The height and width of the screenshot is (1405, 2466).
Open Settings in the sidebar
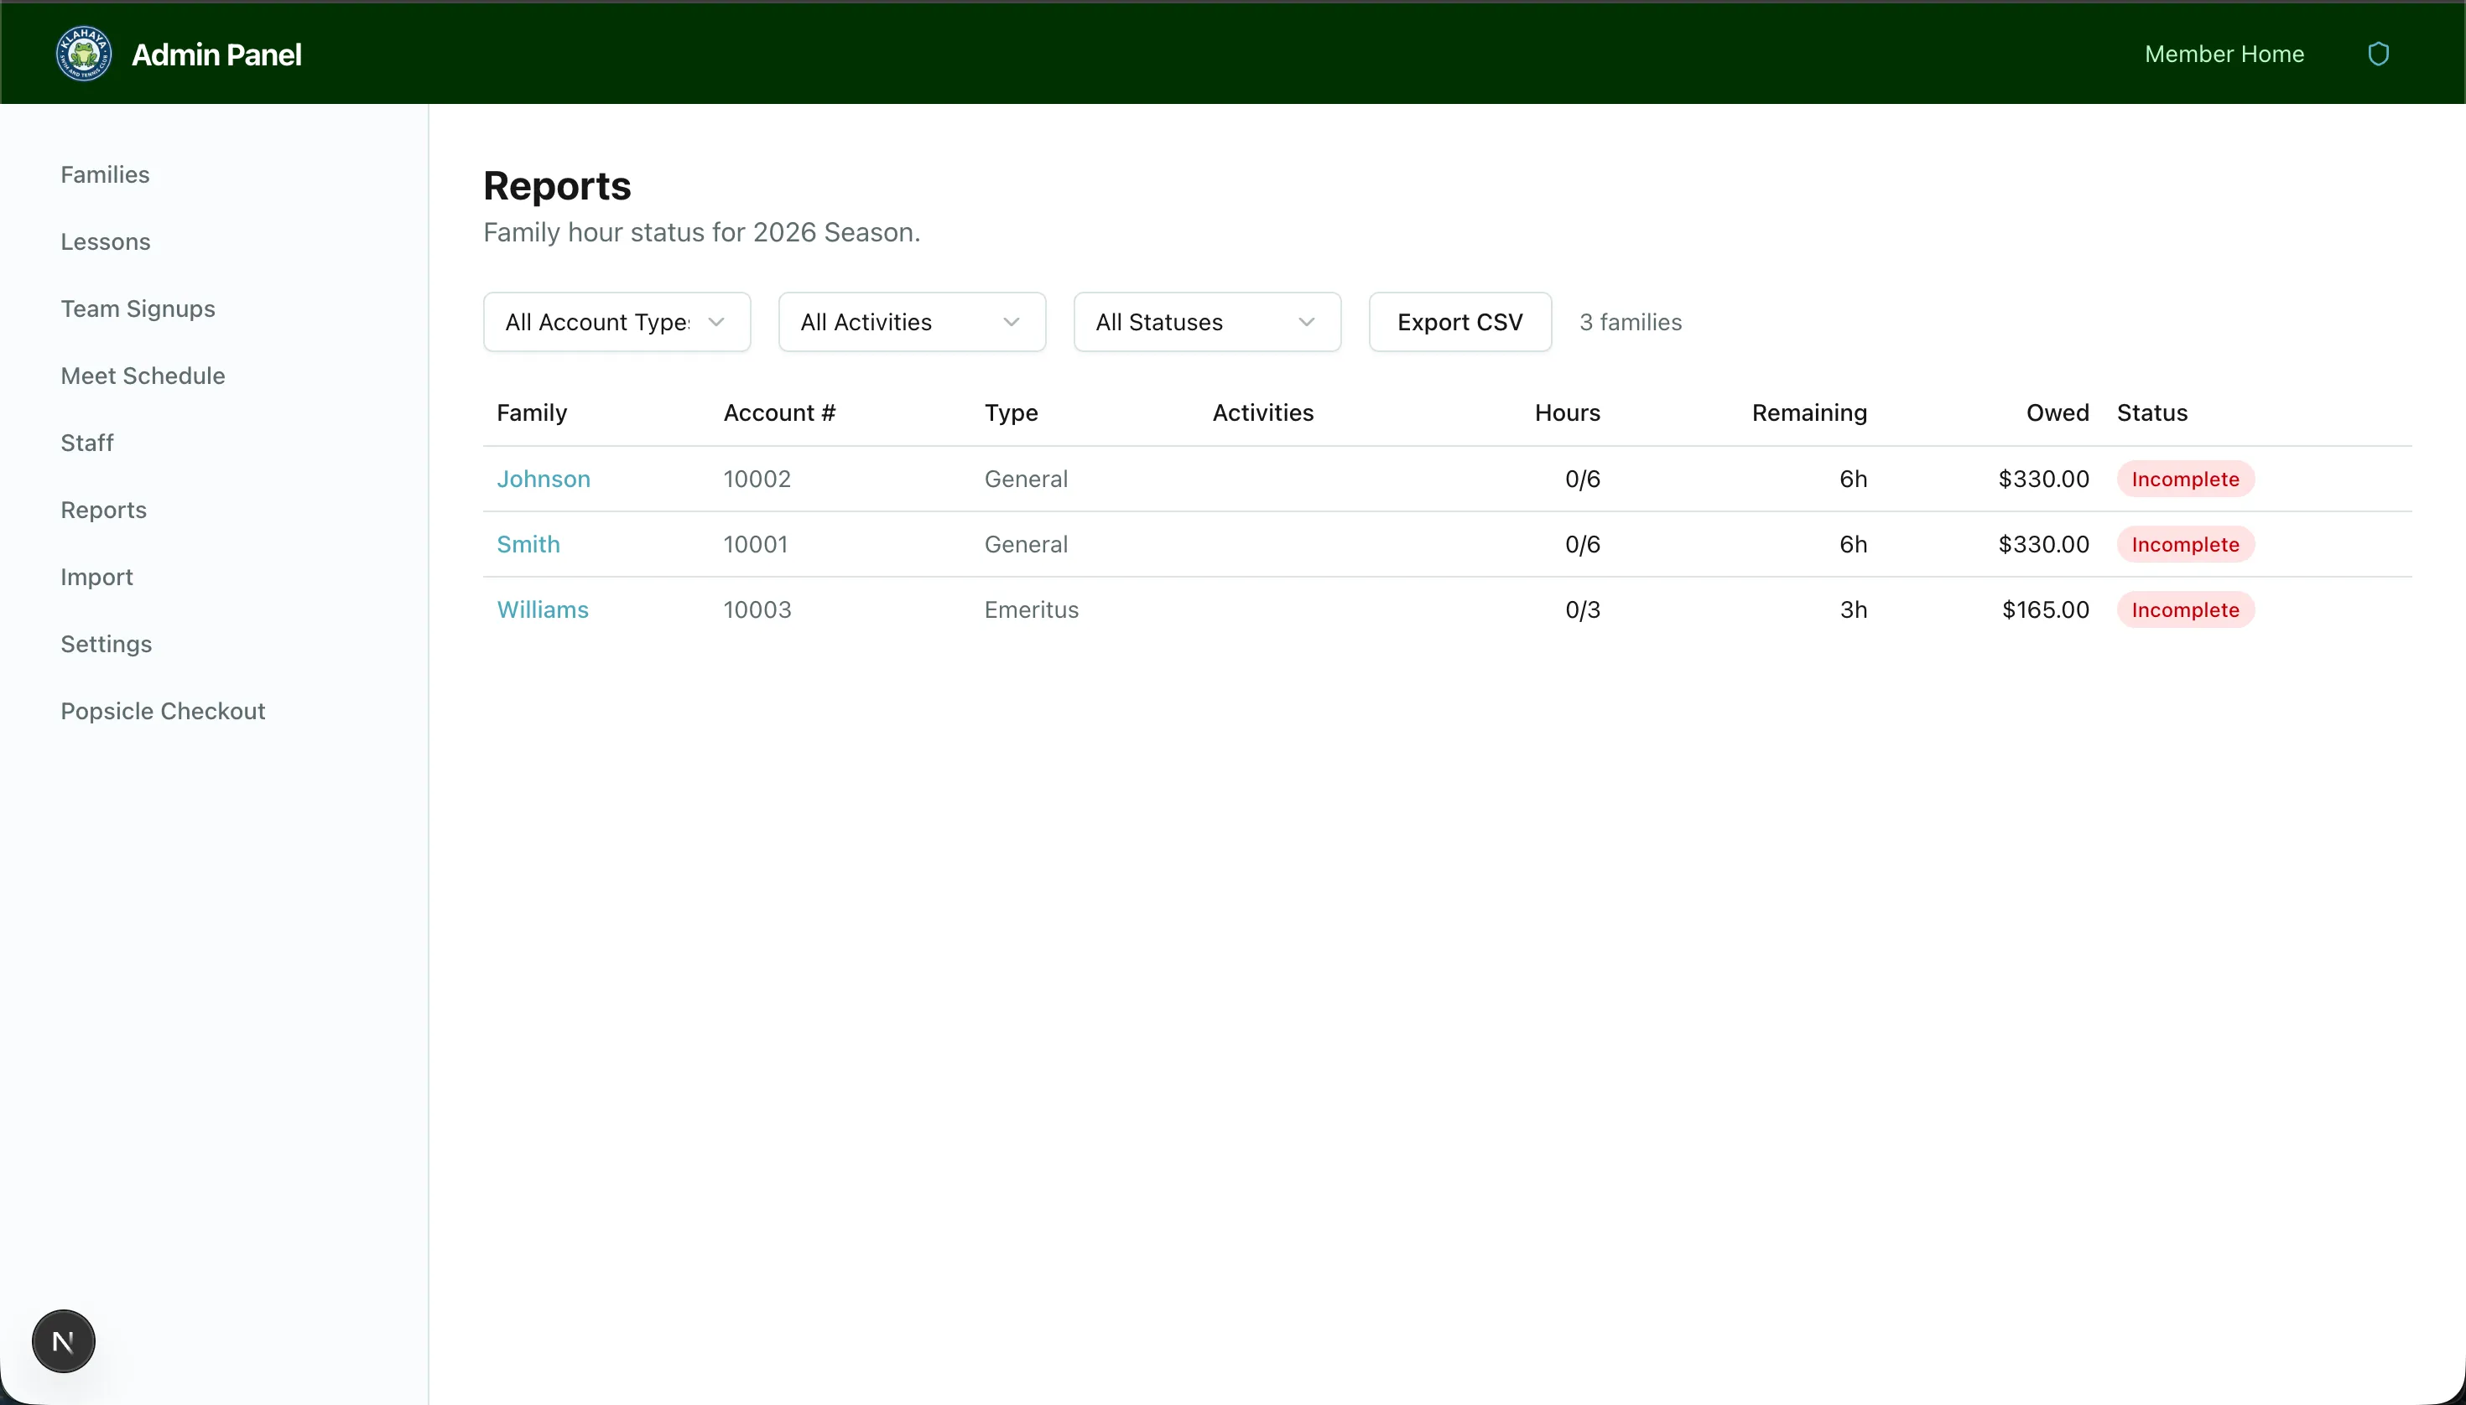coord(107,644)
